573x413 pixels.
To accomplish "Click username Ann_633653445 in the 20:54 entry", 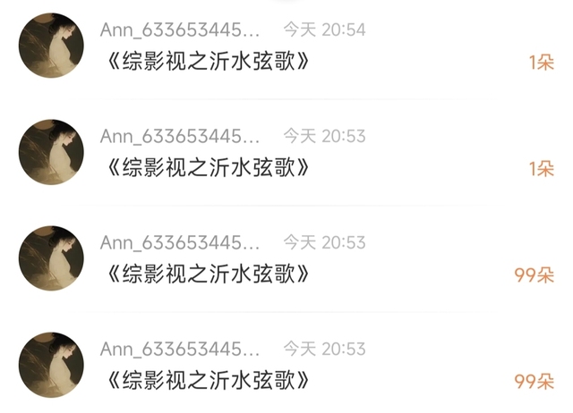I will pyautogui.click(x=180, y=29).
